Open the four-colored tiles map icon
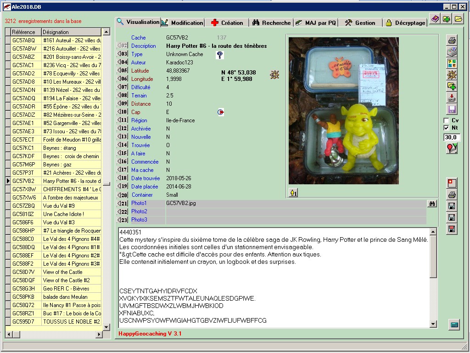The image size is (470, 353). click(452, 63)
